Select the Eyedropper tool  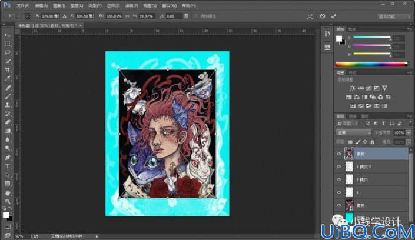[x=8, y=79]
